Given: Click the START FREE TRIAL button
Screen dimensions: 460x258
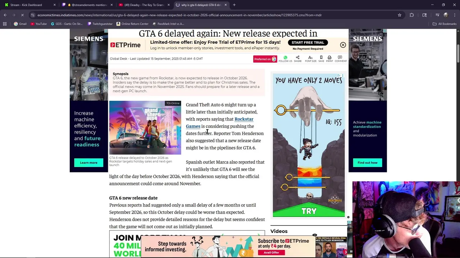Looking at the screenshot, I should (x=308, y=43).
